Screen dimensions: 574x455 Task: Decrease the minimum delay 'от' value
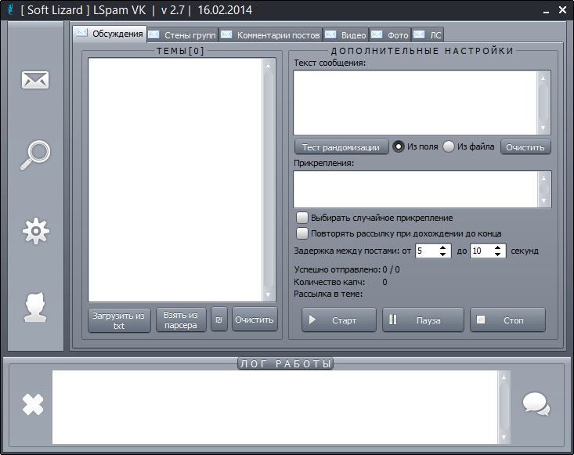click(x=443, y=254)
